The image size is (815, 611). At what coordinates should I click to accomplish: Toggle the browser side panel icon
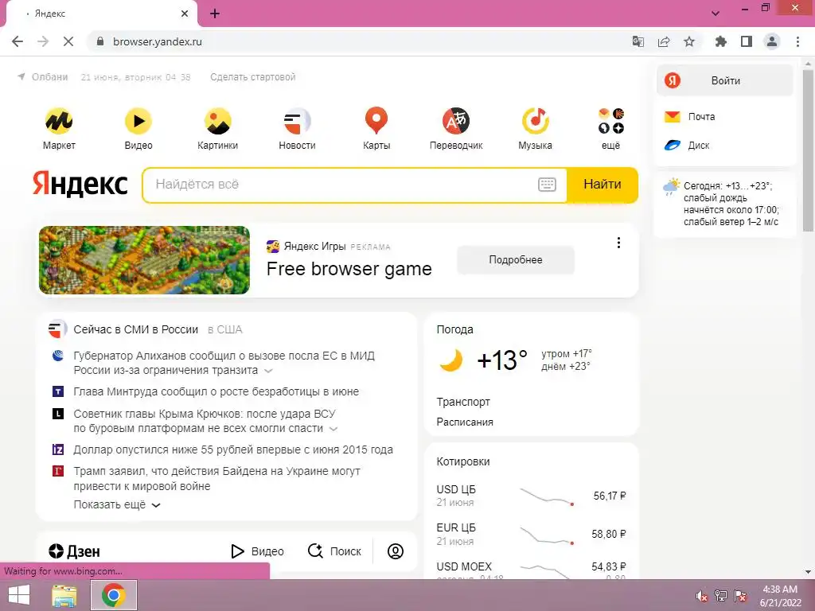coord(747,41)
